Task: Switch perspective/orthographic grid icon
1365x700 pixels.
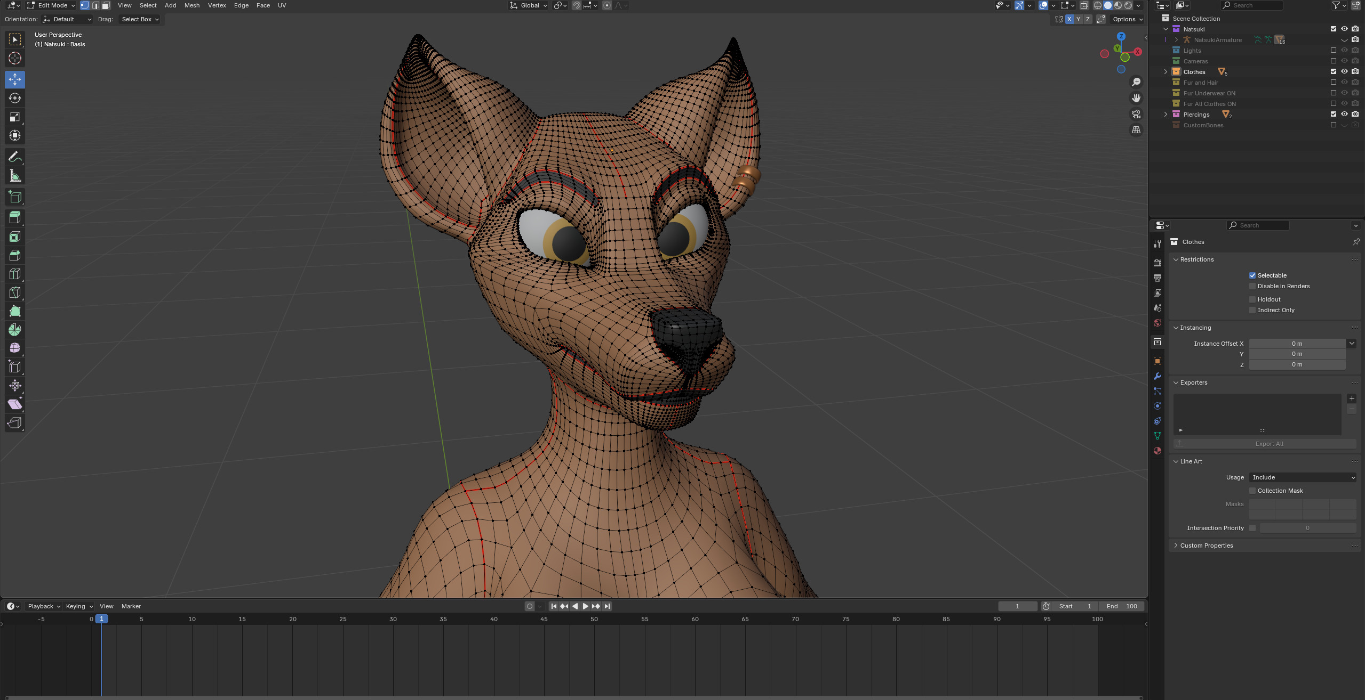Action: click(1136, 130)
